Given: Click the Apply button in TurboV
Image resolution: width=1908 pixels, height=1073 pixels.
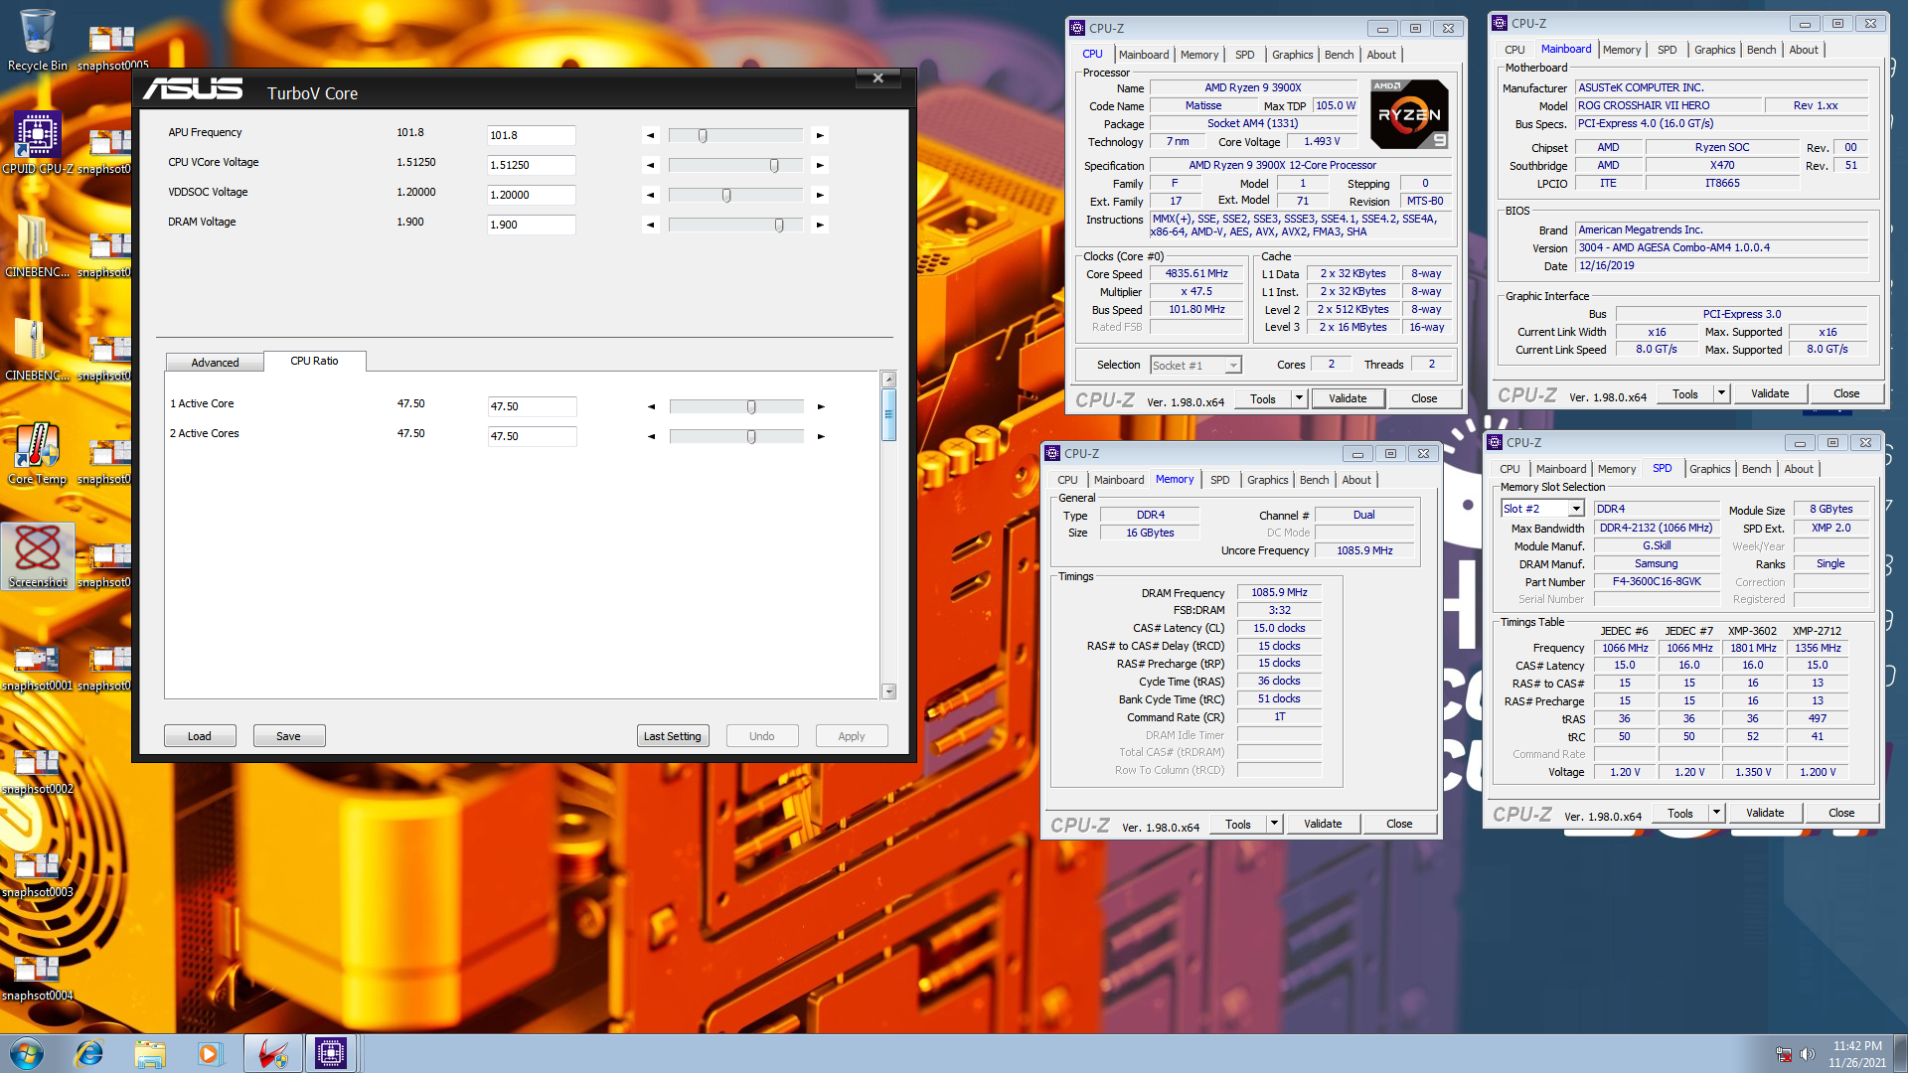Looking at the screenshot, I should click(x=852, y=736).
